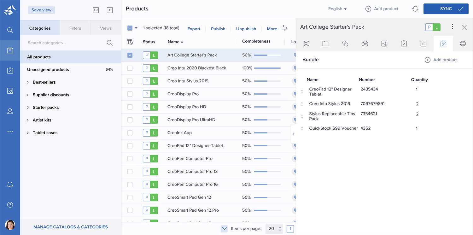The width and height of the screenshot is (473, 235).
Task: Switch to the Views tab
Action: [106, 28]
